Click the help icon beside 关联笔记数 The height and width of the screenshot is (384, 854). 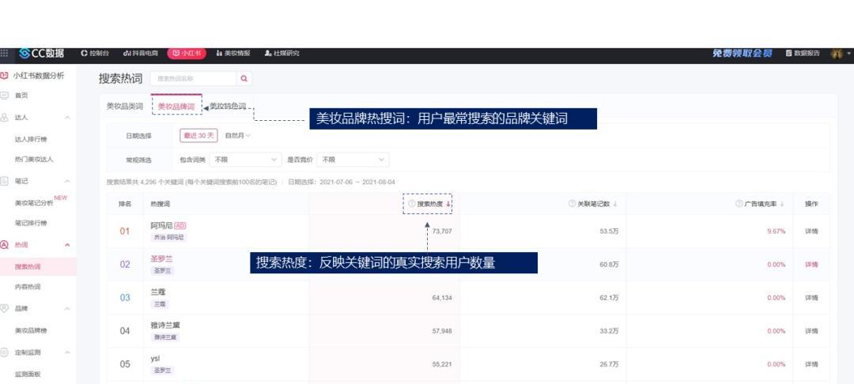(x=572, y=204)
